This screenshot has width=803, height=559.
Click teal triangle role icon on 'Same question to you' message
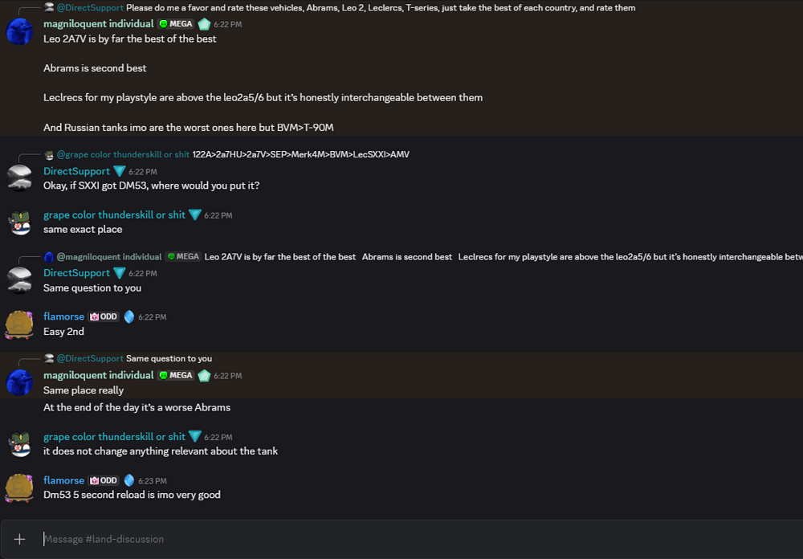[119, 273]
